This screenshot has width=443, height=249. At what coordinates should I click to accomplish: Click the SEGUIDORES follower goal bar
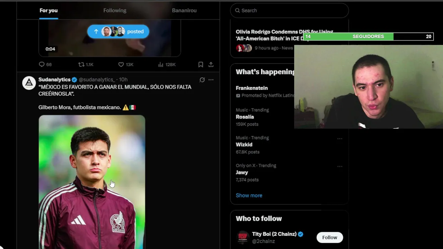pos(368,36)
